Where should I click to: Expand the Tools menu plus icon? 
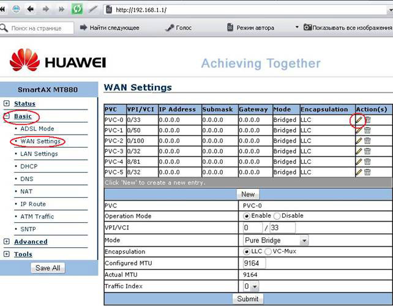pyautogui.click(x=7, y=254)
